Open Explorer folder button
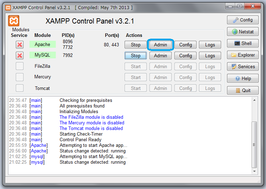Viewport: 266px width, 189px height. tap(242, 55)
